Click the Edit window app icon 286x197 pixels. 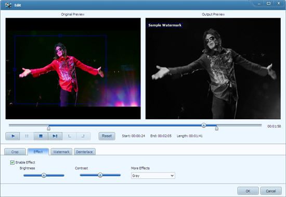click(8, 5)
